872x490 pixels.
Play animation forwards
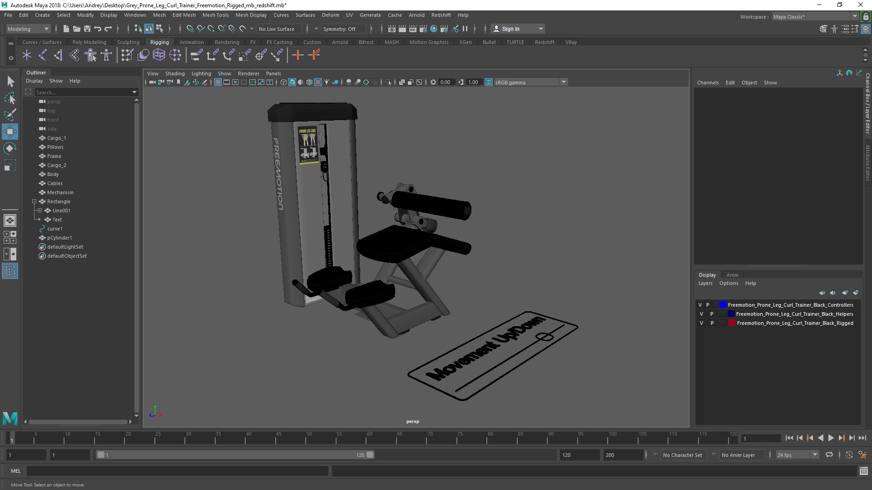tap(831, 438)
